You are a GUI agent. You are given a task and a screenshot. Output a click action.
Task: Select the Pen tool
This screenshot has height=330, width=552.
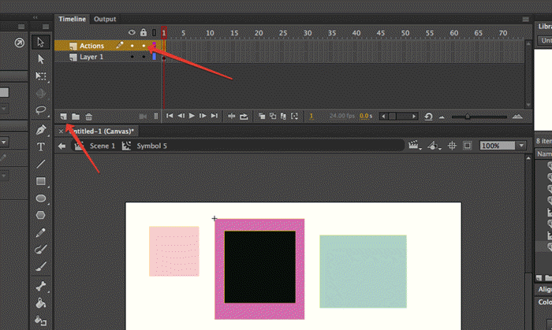(41, 129)
